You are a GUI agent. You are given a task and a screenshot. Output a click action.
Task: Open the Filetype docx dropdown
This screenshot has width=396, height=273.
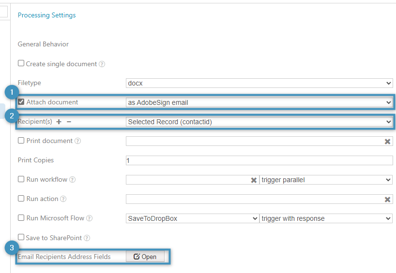coord(259,83)
